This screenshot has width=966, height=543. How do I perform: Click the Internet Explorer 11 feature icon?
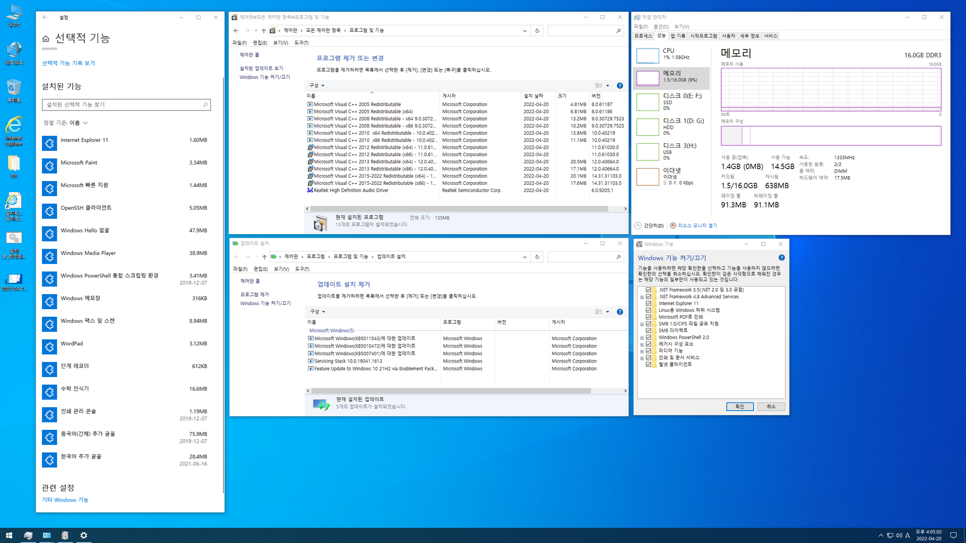[x=50, y=143]
